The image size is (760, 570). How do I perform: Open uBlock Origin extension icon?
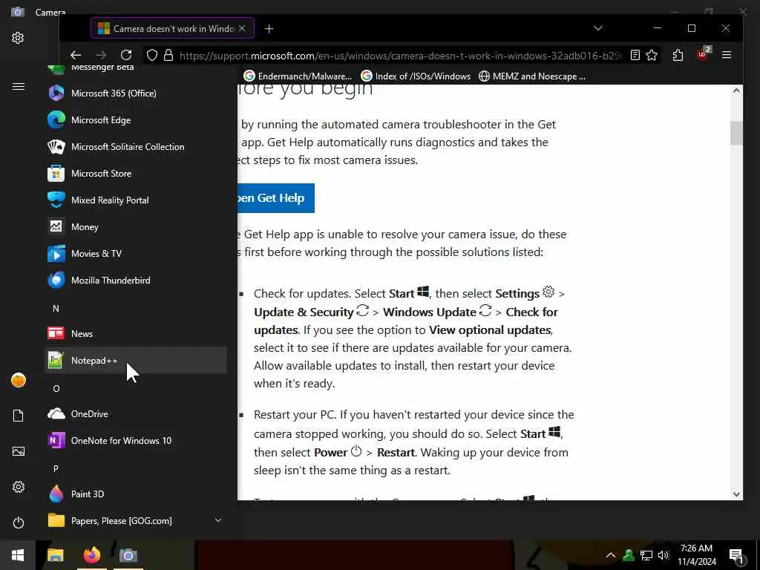[x=702, y=54]
